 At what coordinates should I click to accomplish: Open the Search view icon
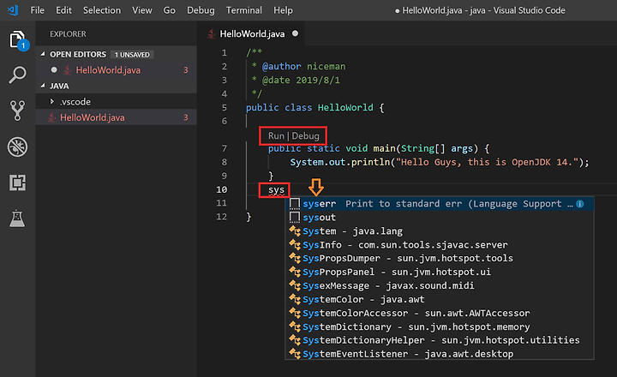click(x=18, y=75)
